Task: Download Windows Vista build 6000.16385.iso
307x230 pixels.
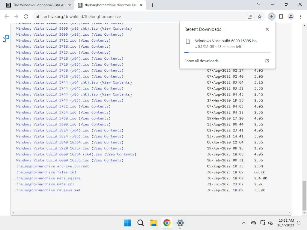Action: click(x=53, y=160)
